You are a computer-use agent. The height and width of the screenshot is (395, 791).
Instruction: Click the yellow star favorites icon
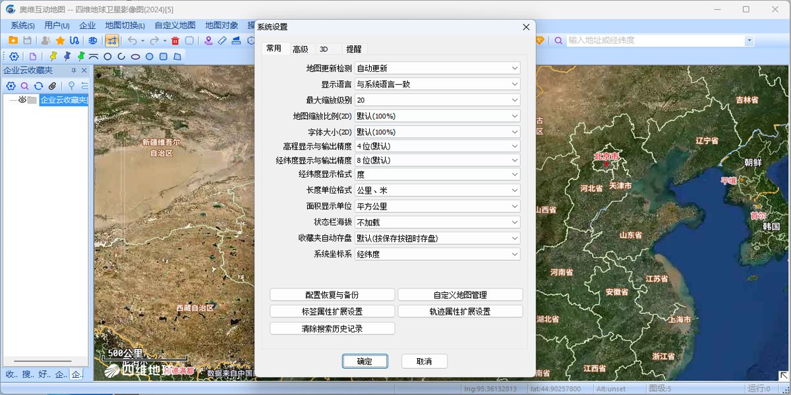click(60, 41)
